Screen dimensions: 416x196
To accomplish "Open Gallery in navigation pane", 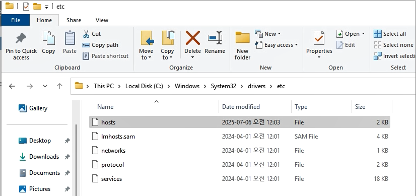I will pos(33,108).
